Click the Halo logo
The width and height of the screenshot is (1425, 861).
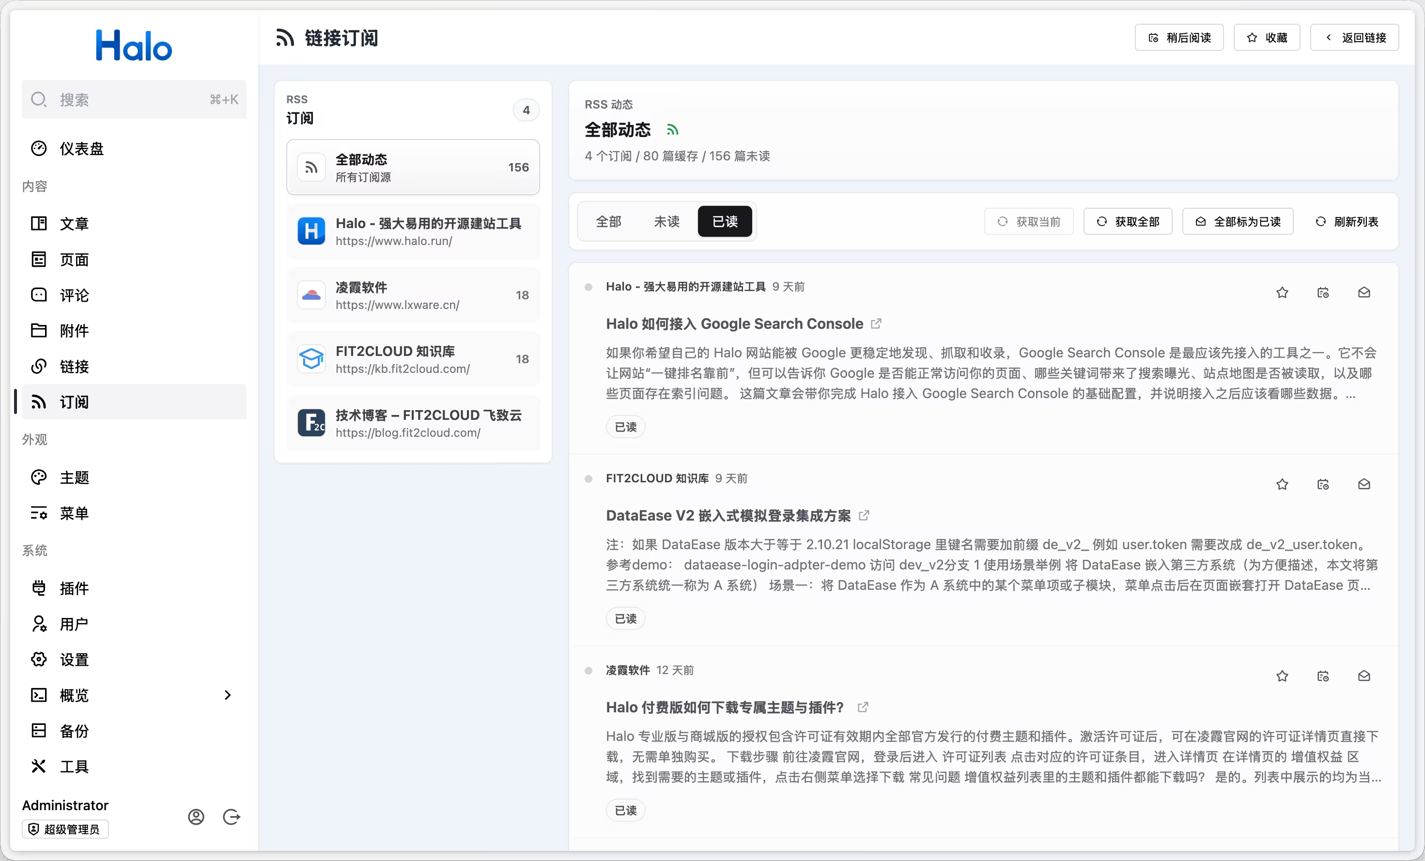(134, 45)
